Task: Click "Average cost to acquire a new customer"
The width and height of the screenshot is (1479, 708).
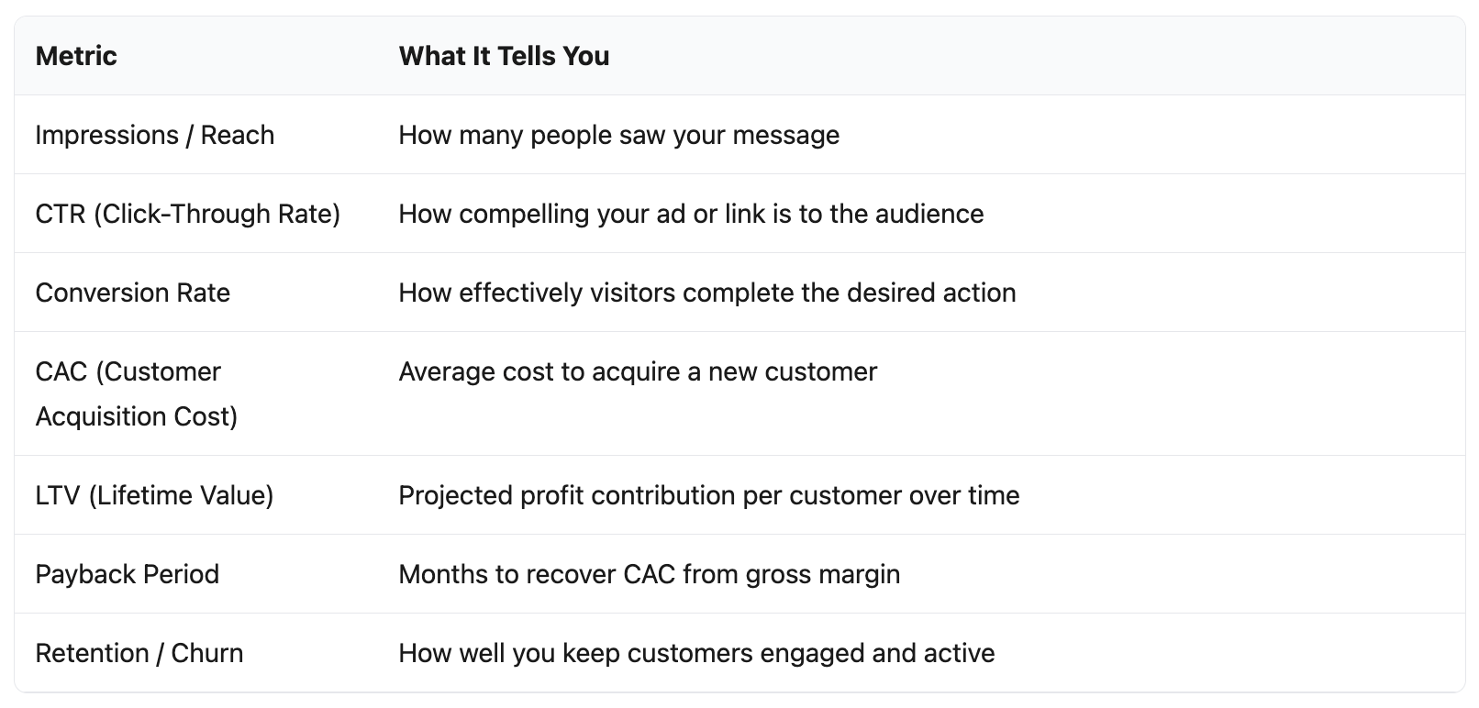Action: pos(638,371)
